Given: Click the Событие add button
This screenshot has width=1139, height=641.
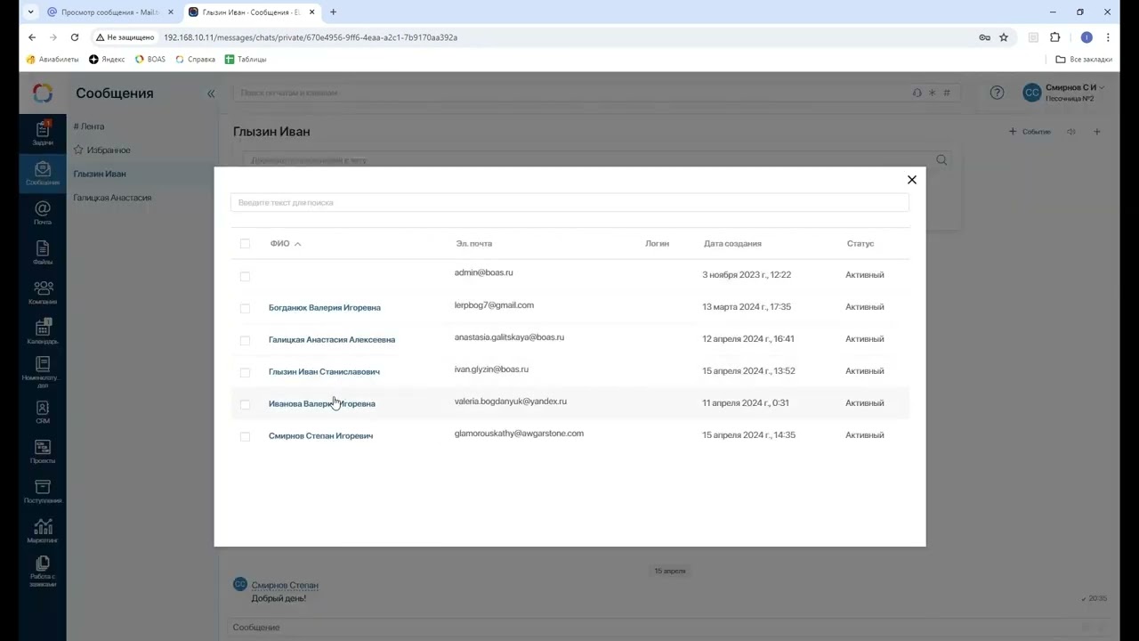Looking at the screenshot, I should (1030, 132).
